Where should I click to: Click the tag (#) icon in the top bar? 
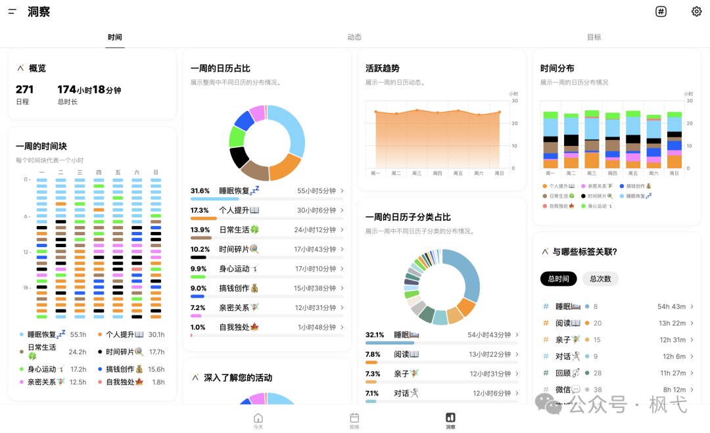coord(661,11)
